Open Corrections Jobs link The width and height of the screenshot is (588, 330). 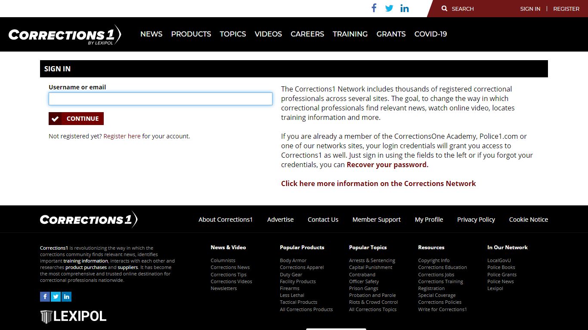pos(436,275)
